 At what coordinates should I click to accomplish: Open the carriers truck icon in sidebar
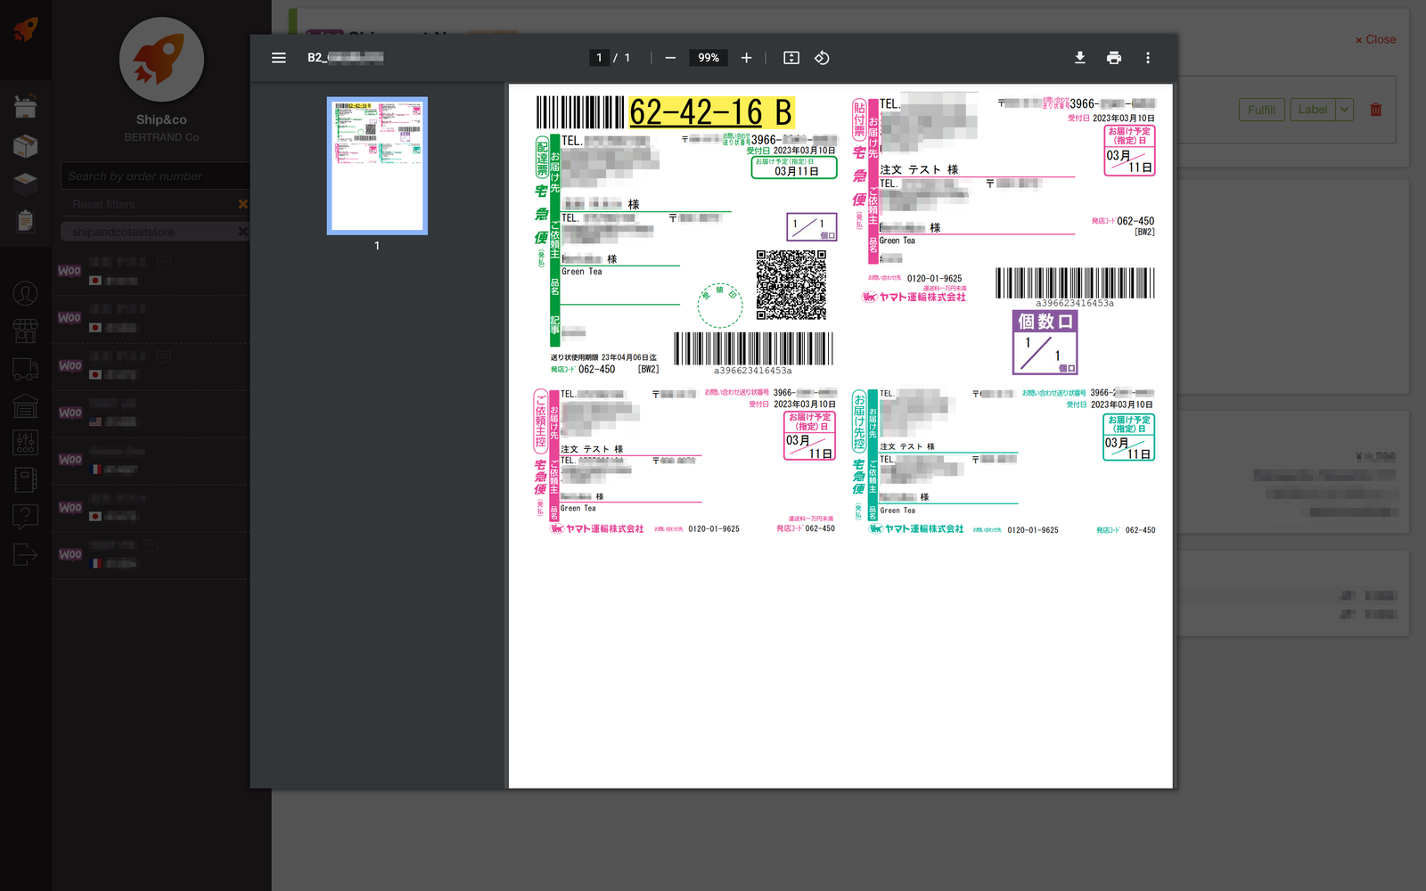(26, 368)
